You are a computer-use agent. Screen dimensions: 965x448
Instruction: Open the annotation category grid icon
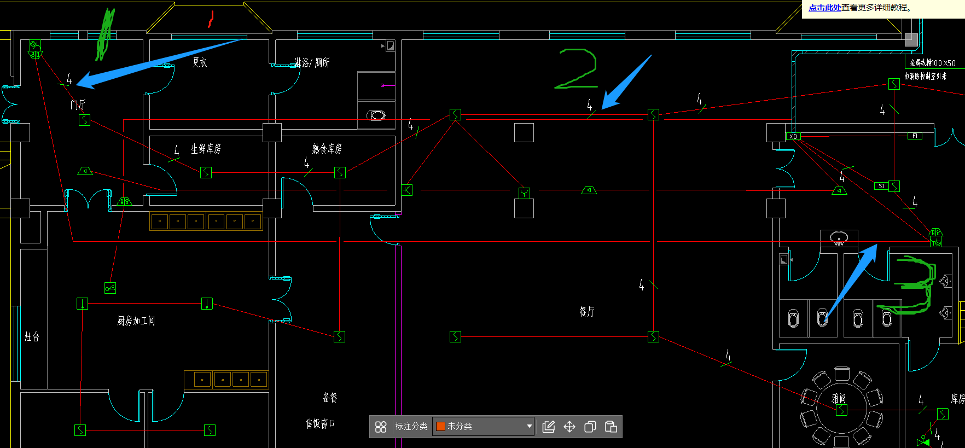coord(381,427)
